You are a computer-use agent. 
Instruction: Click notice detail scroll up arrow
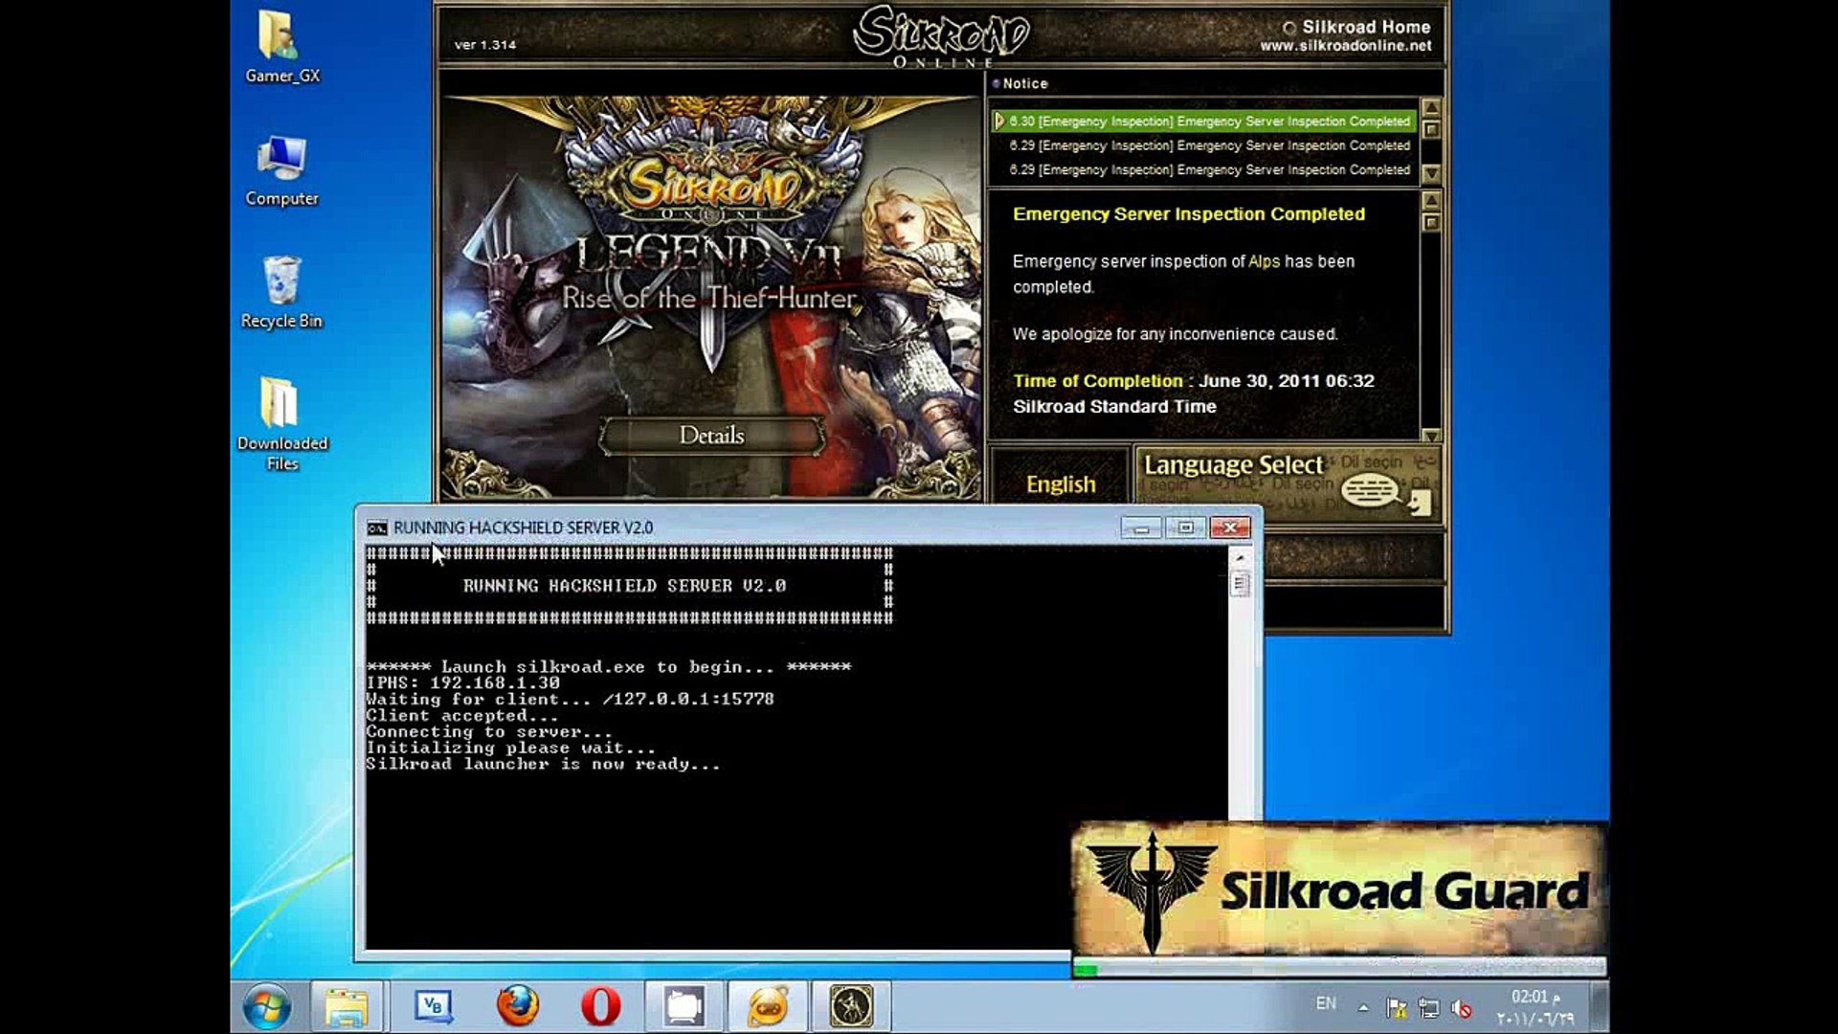1431,200
